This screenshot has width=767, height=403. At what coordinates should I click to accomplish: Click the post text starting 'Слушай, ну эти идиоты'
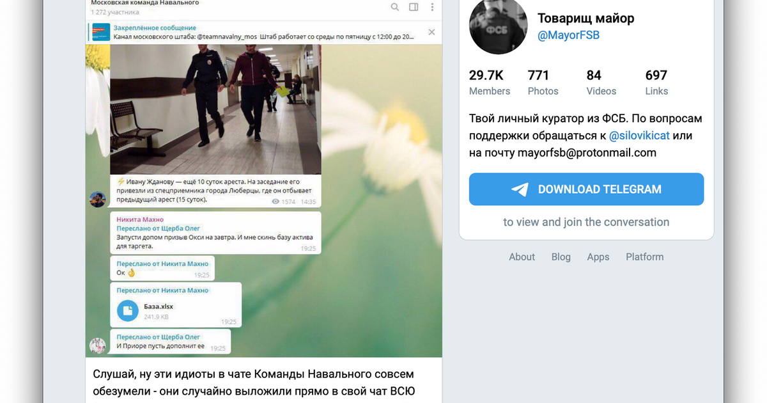[254, 382]
